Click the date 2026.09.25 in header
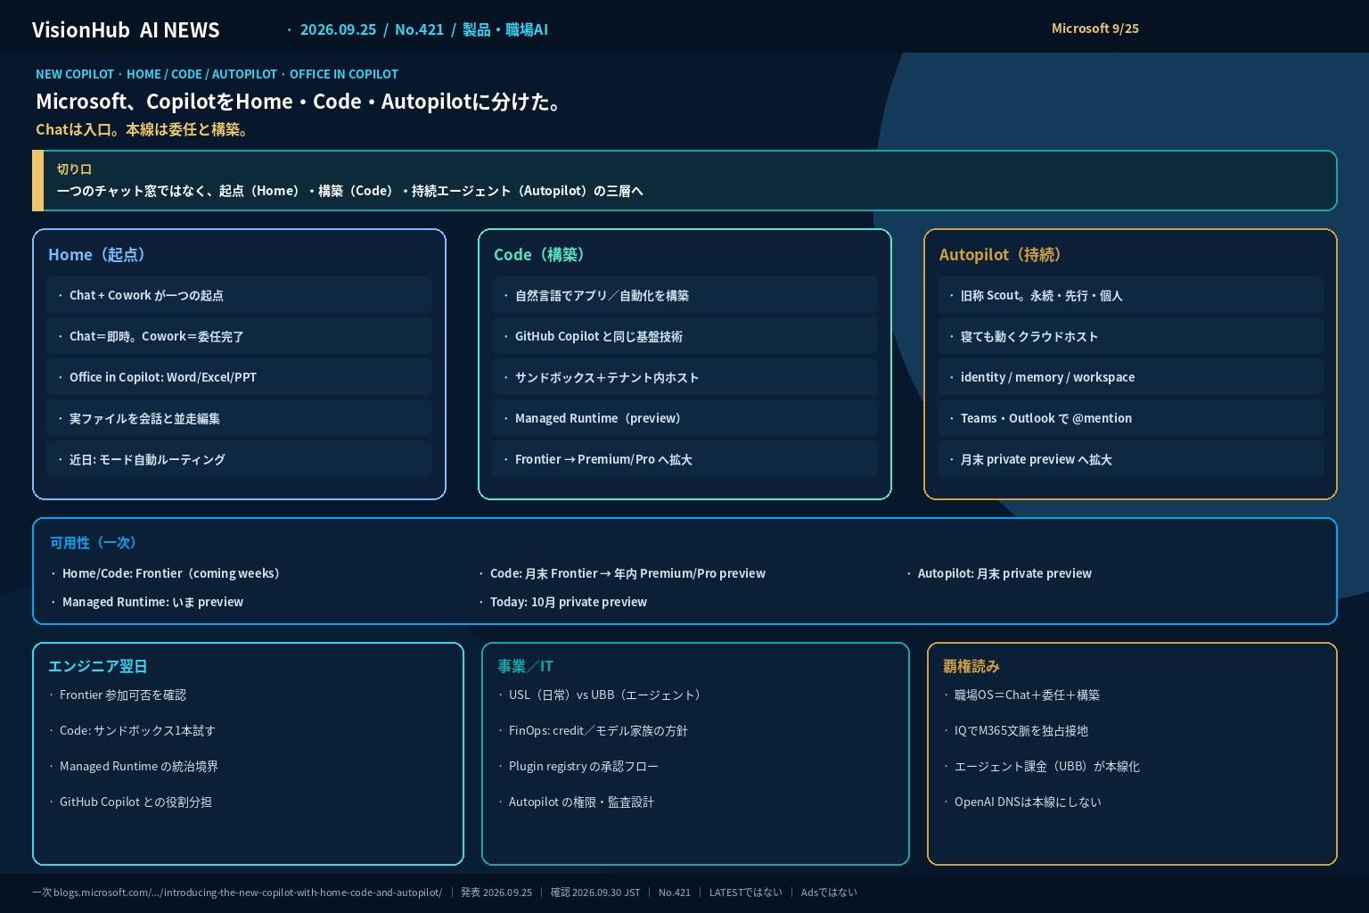 338,29
